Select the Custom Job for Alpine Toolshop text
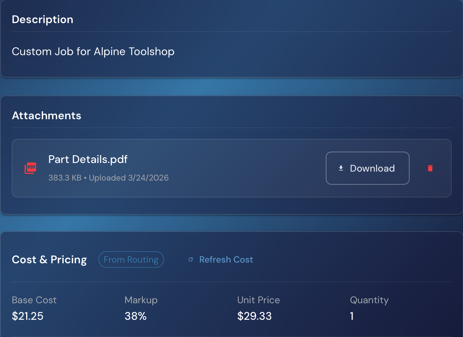 [x=93, y=51]
